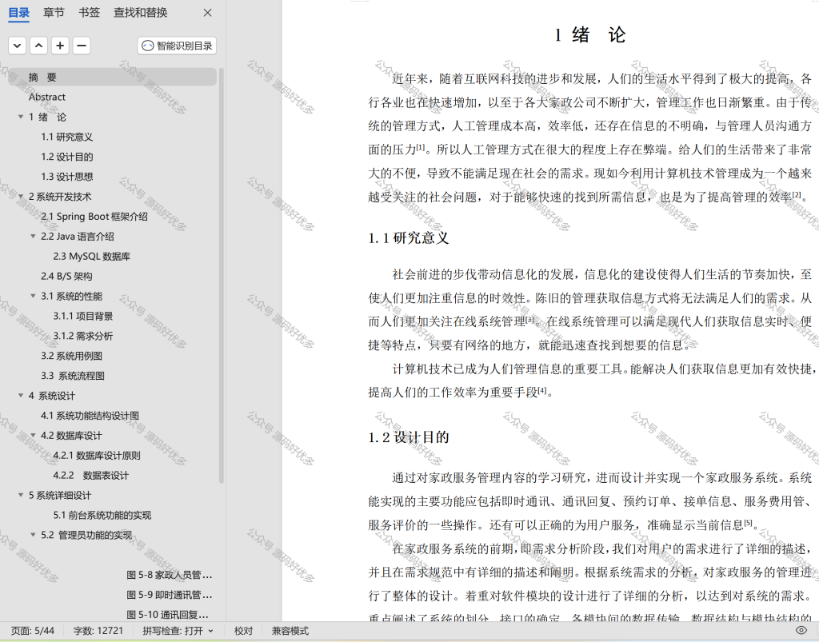The image size is (819, 642).
Task: Switch to the 目录 tab
Action: (19, 13)
